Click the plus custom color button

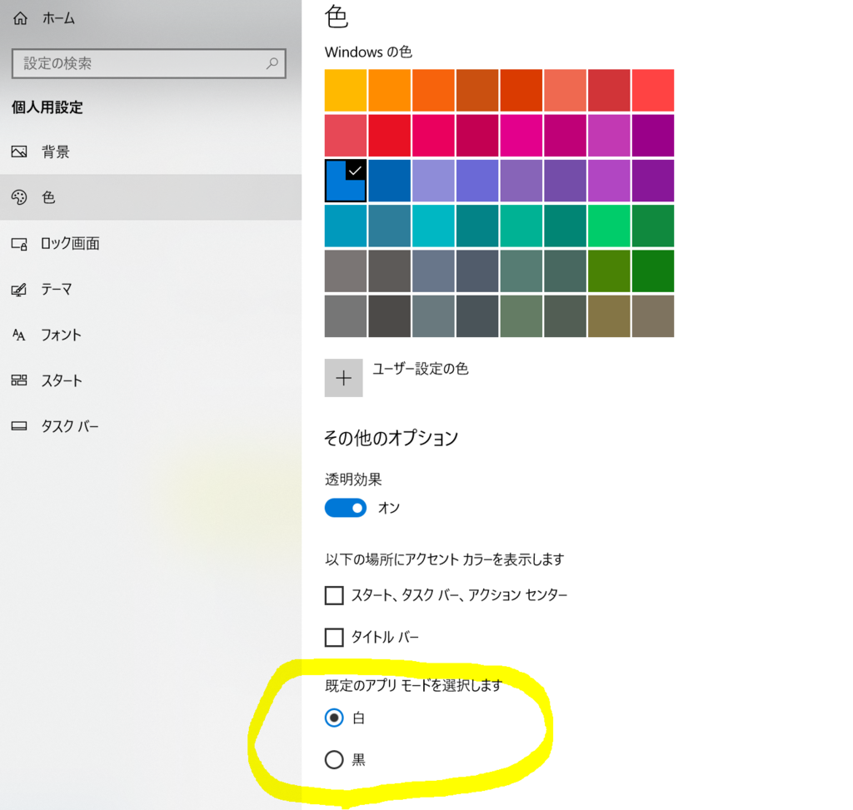coord(343,378)
